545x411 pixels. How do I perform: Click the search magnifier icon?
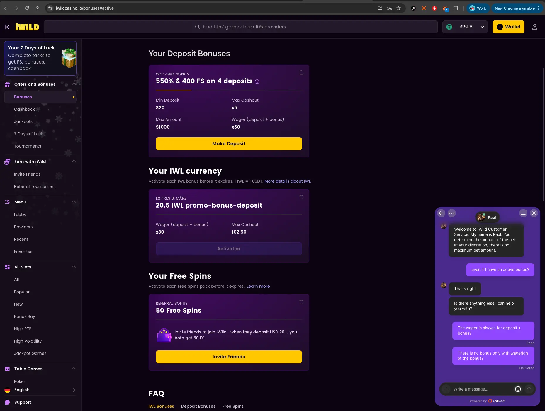198,27
